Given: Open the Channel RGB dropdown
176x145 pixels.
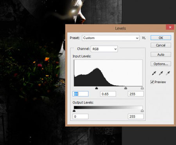Looking at the screenshot, I should coord(104,49).
